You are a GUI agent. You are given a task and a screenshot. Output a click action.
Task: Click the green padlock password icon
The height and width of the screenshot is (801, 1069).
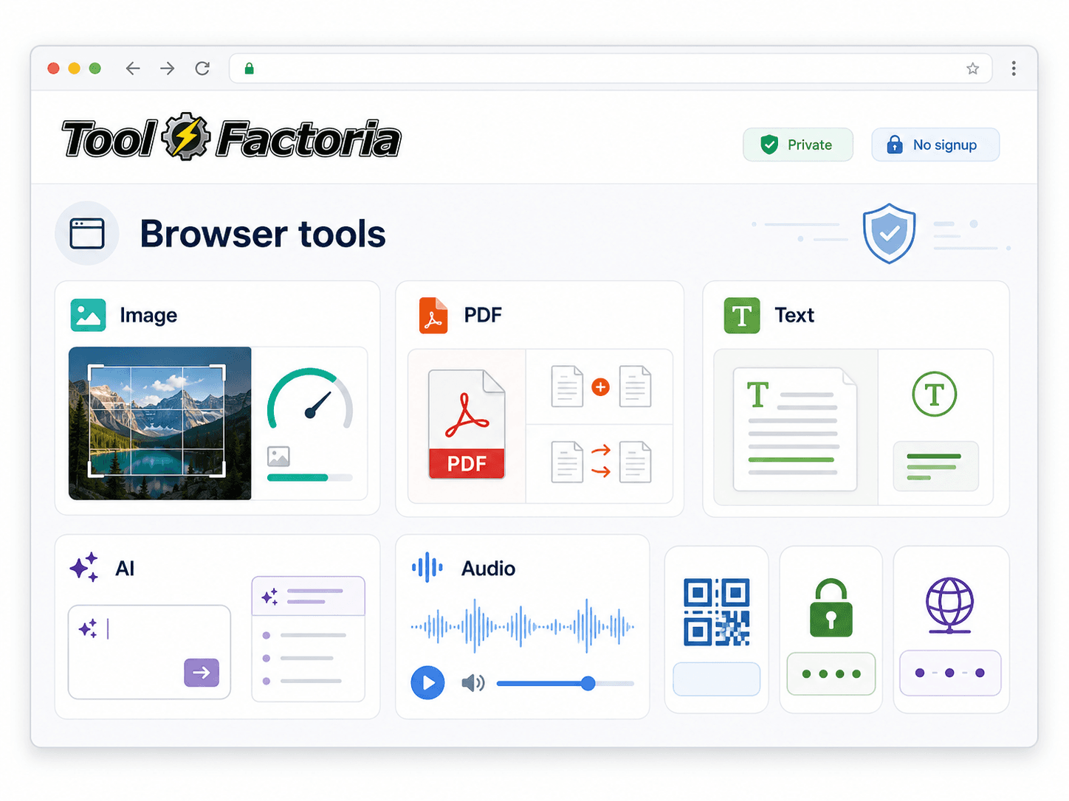(x=831, y=607)
